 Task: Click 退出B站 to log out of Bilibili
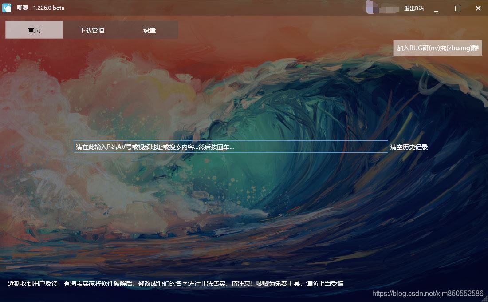(413, 8)
